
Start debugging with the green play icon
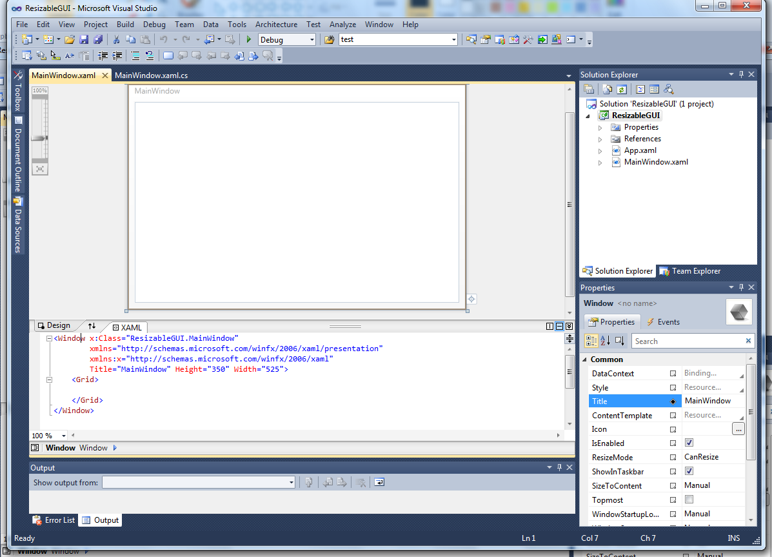pos(249,39)
